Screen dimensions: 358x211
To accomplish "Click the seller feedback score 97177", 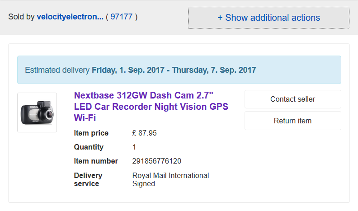I will tap(122, 17).
